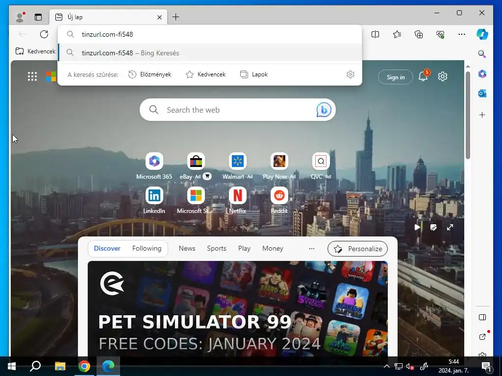Open the background image edit icon

(433, 227)
